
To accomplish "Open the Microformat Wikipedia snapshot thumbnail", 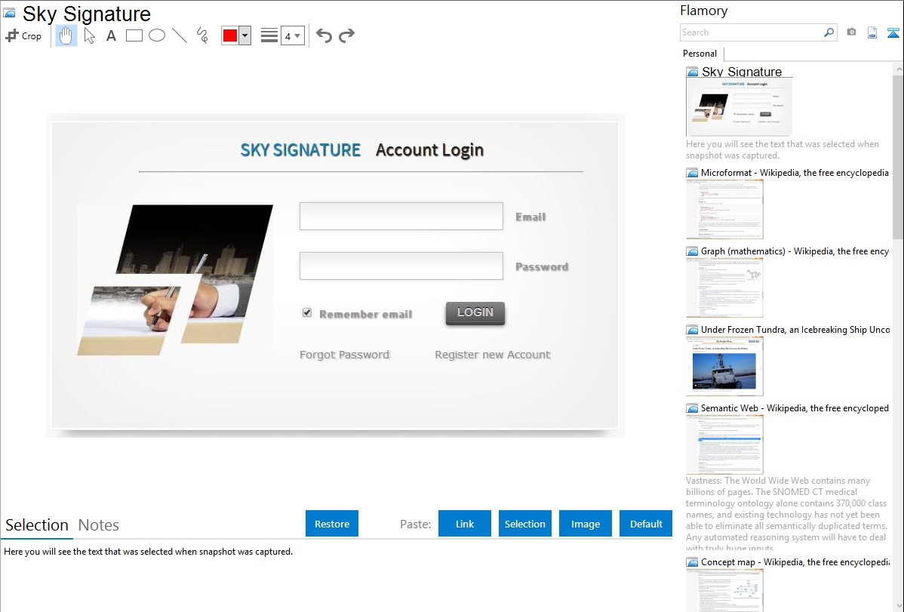I will click(724, 209).
